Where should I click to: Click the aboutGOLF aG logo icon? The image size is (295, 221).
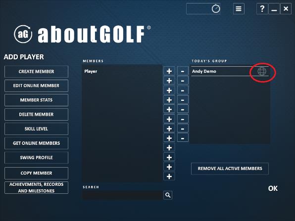(23, 34)
